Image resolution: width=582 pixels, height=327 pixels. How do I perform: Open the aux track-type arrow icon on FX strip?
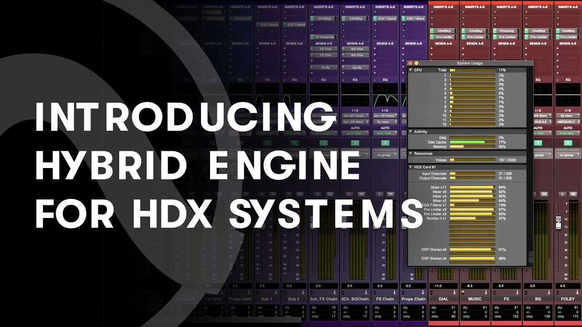tap(517, 292)
